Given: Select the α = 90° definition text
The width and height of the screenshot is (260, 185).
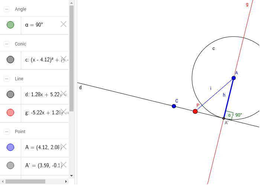Looking at the screenshot, I should click(x=34, y=25).
